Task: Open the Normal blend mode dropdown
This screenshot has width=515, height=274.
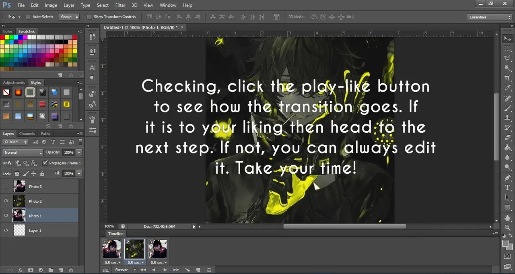Action: [x=23, y=152]
